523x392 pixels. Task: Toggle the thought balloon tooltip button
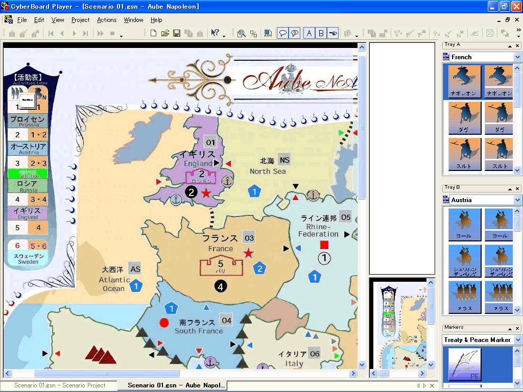295,33
